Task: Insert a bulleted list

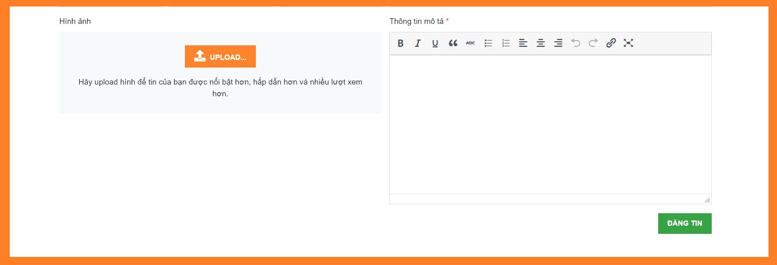Action: pos(488,43)
